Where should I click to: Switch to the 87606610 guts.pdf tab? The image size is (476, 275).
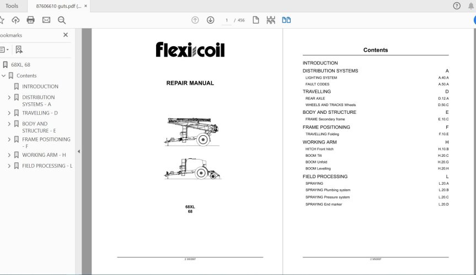pyautogui.click(x=58, y=6)
